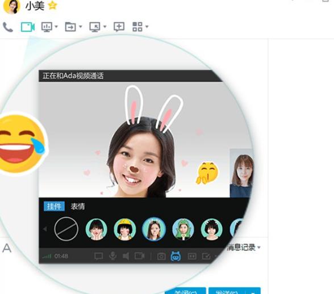Image resolution: width=334 pixels, height=294 pixels.
Task: Click the large laughing crying emoji
Action: 22,144
